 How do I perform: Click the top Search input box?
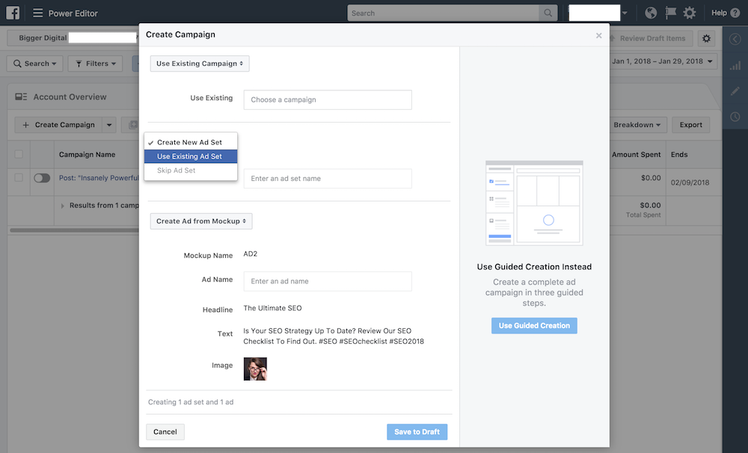[444, 13]
